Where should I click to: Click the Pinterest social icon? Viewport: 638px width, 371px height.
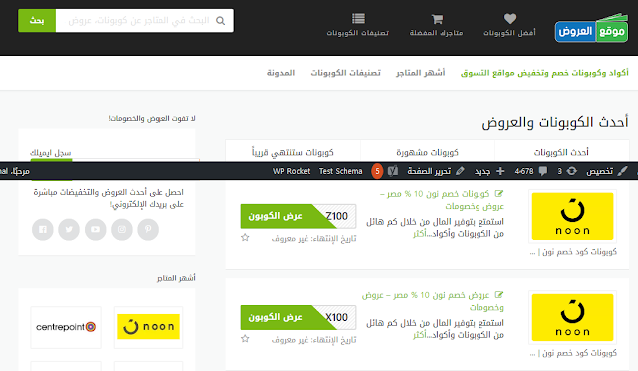pos(148,229)
